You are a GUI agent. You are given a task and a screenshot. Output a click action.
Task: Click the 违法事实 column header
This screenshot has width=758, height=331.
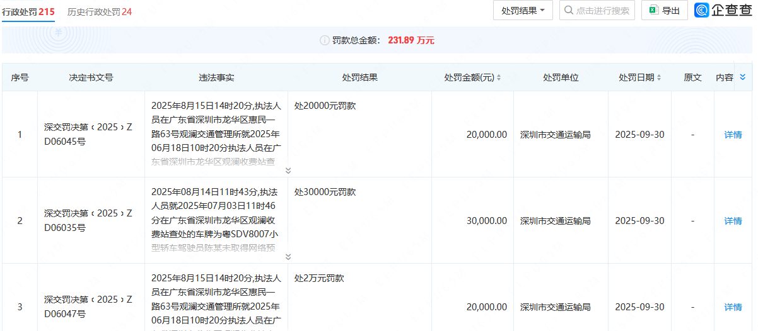click(x=216, y=78)
